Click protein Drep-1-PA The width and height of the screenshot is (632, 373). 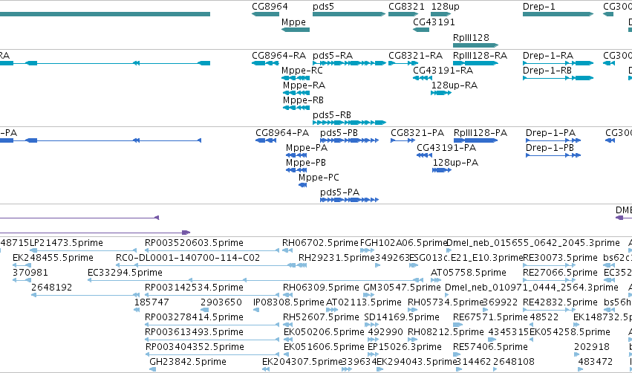pos(550,133)
